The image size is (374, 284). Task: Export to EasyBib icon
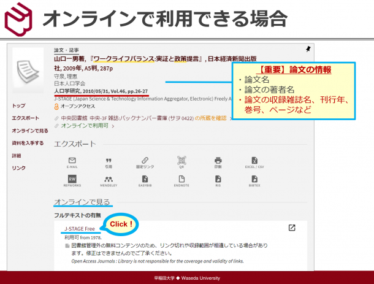point(145,178)
